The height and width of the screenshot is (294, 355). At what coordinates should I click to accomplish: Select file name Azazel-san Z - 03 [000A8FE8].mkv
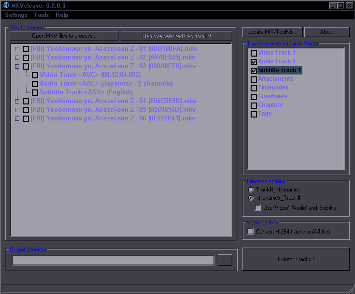[x=113, y=66]
